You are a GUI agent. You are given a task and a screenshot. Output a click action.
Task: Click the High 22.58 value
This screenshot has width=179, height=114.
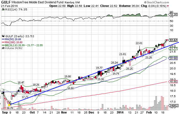pos(75,6)
